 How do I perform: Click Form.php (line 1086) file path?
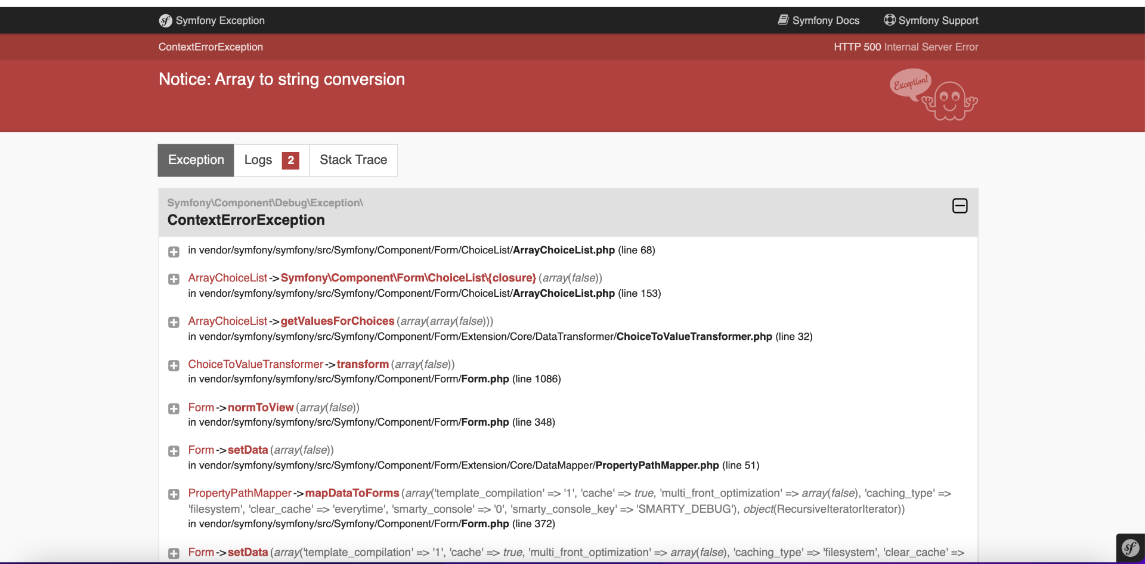[x=374, y=379]
